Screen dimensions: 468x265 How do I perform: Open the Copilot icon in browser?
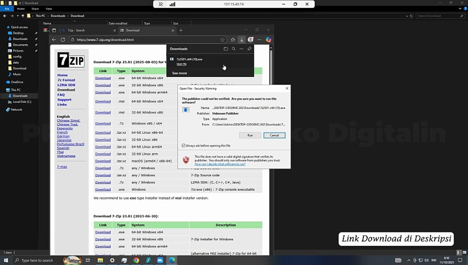pyautogui.click(x=268, y=40)
